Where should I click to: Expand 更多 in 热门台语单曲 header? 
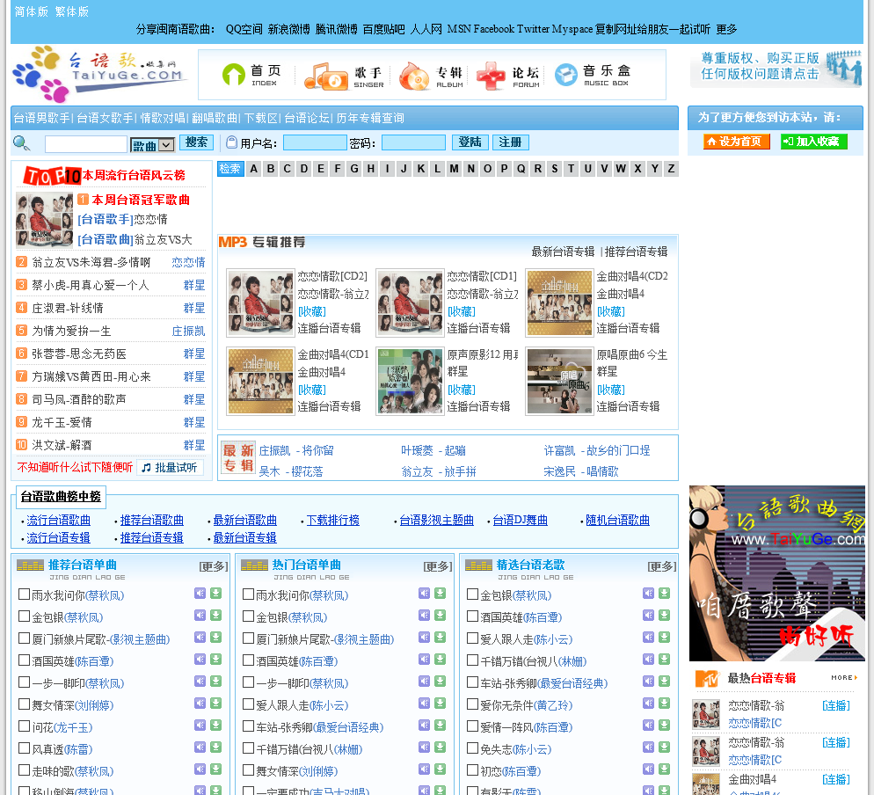coord(438,566)
